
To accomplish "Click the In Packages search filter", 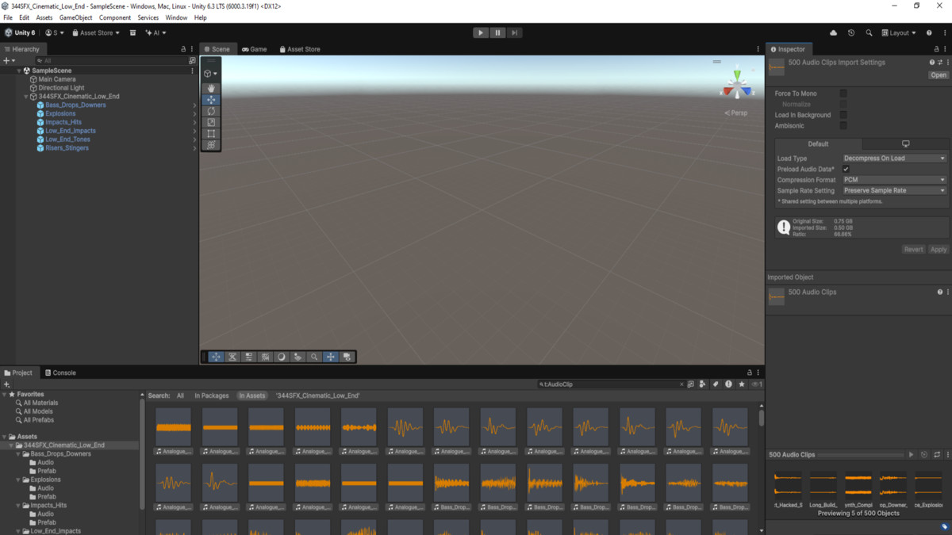I will click(212, 396).
